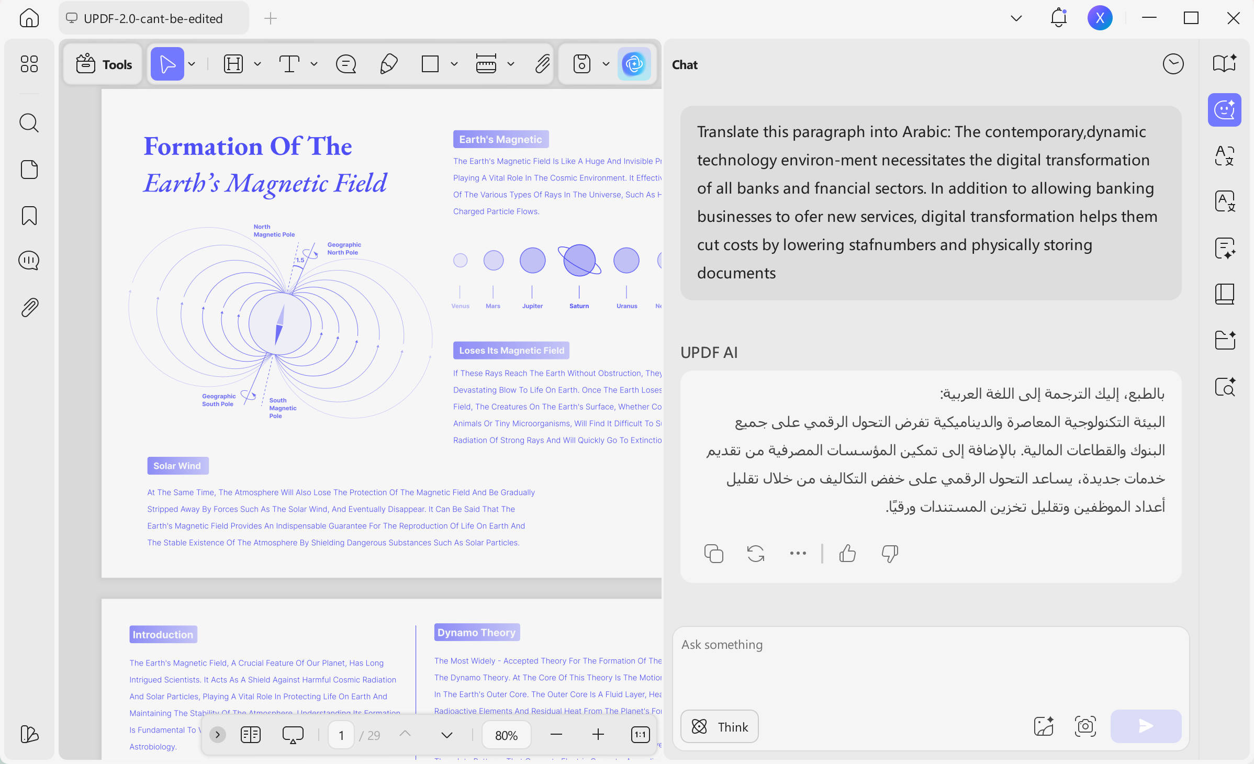The width and height of the screenshot is (1254, 764).
Task: Open the title bar dropdown chevron
Action: [1016, 18]
